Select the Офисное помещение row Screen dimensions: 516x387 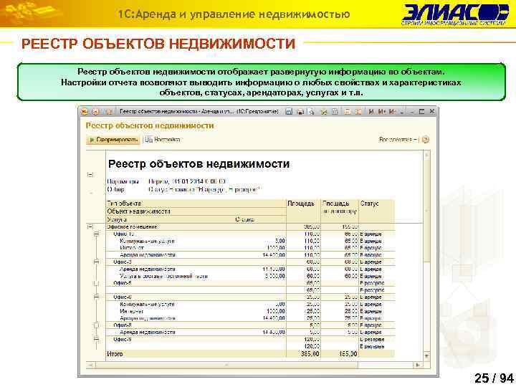click(250, 226)
